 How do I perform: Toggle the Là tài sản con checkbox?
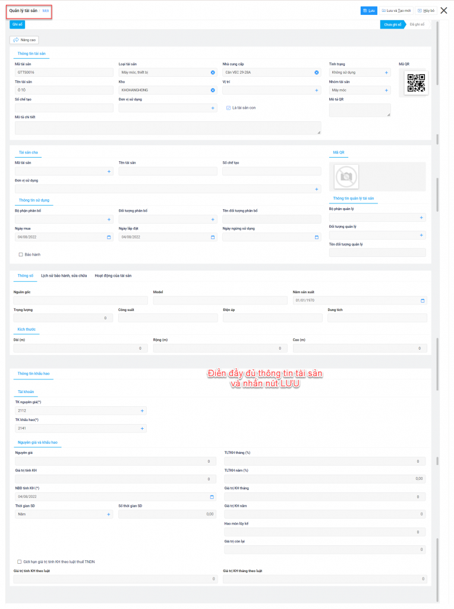[228, 108]
